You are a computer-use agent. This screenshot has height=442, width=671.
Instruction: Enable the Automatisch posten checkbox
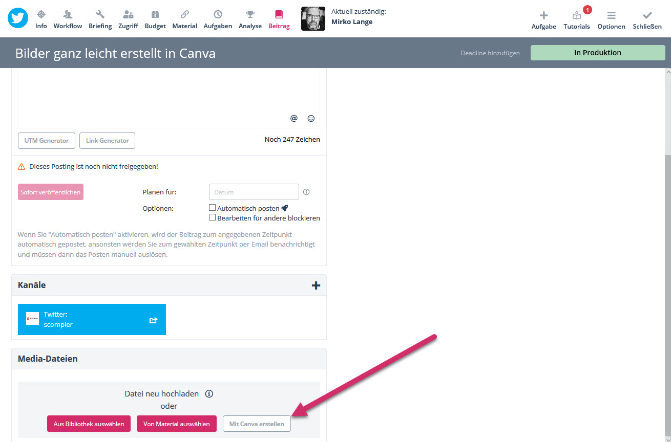pyautogui.click(x=212, y=208)
